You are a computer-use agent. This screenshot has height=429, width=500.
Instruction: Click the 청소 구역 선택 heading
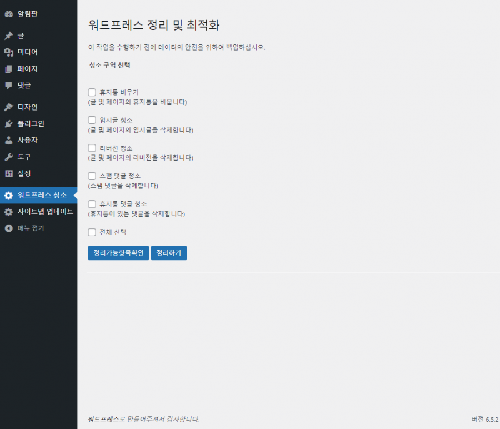click(109, 66)
